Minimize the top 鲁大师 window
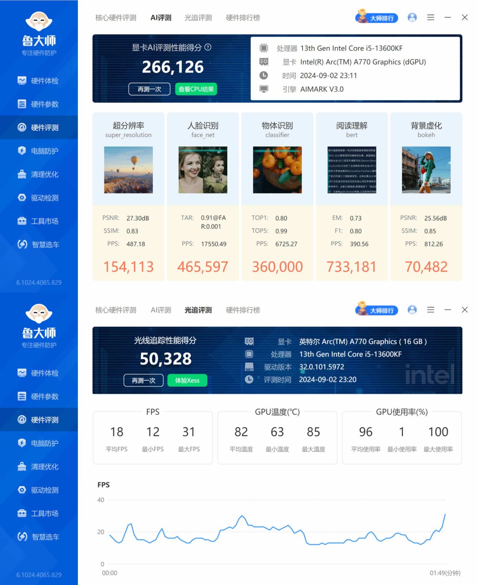477x585 pixels. (x=448, y=17)
